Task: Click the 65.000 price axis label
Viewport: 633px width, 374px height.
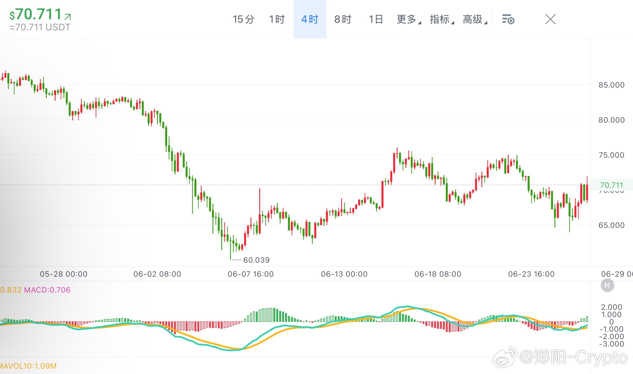Action: 611,225
